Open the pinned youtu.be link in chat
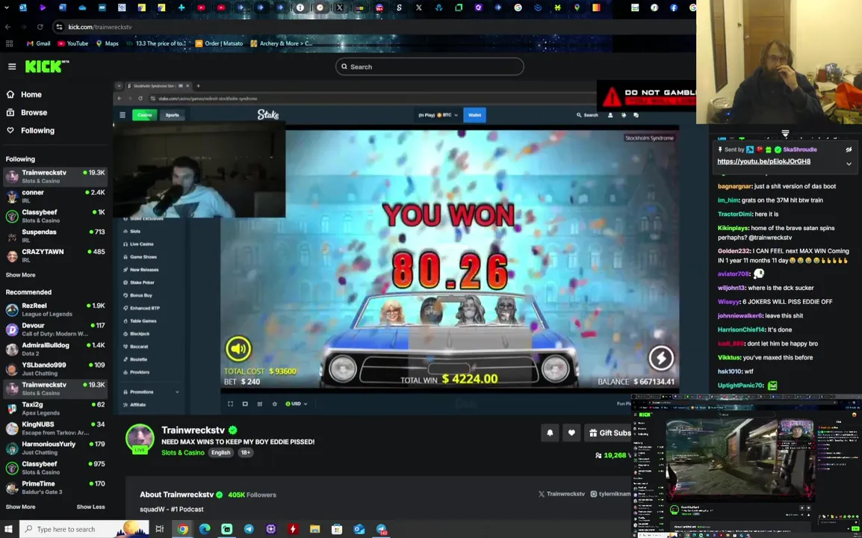 (763, 161)
